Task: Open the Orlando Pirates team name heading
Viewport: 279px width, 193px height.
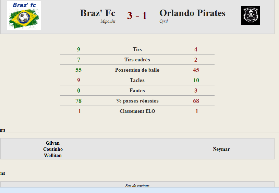Action: (x=192, y=13)
